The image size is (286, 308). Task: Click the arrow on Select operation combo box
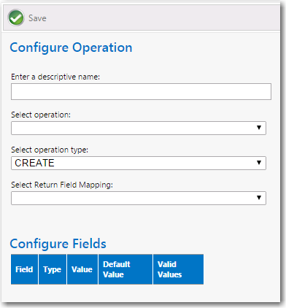pos(259,128)
